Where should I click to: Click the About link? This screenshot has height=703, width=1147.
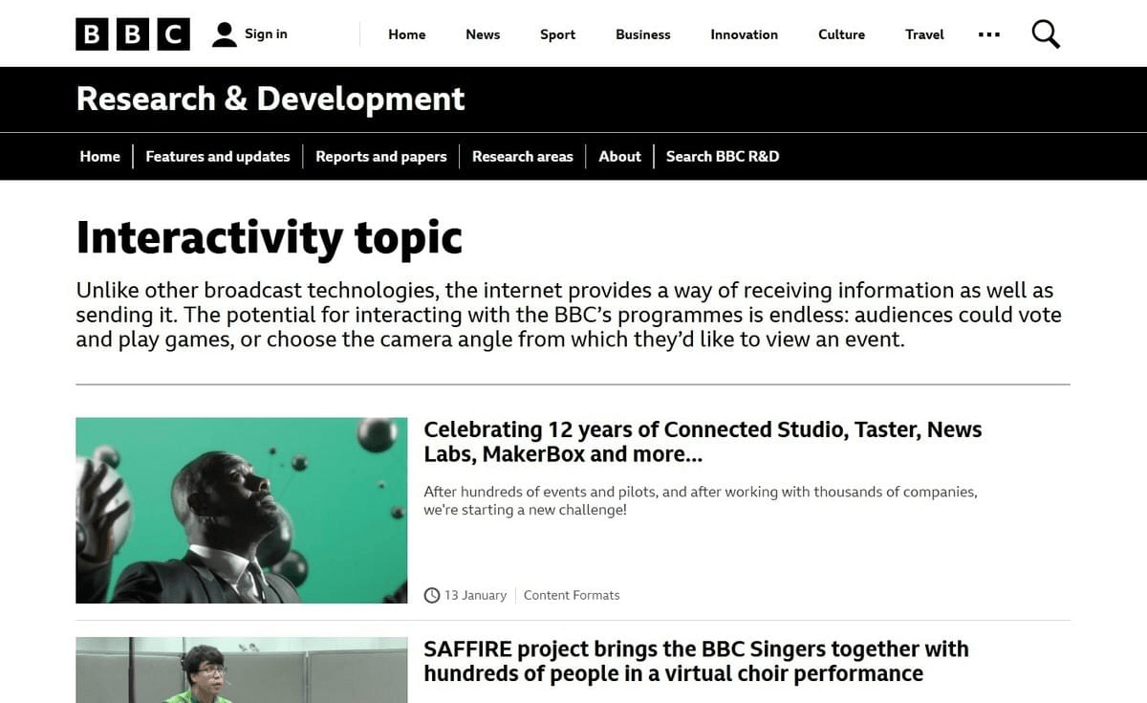click(x=619, y=156)
